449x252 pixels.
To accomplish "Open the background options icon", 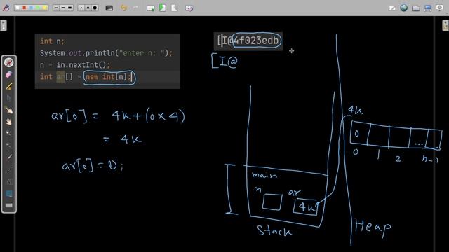I will [x=109, y=8].
